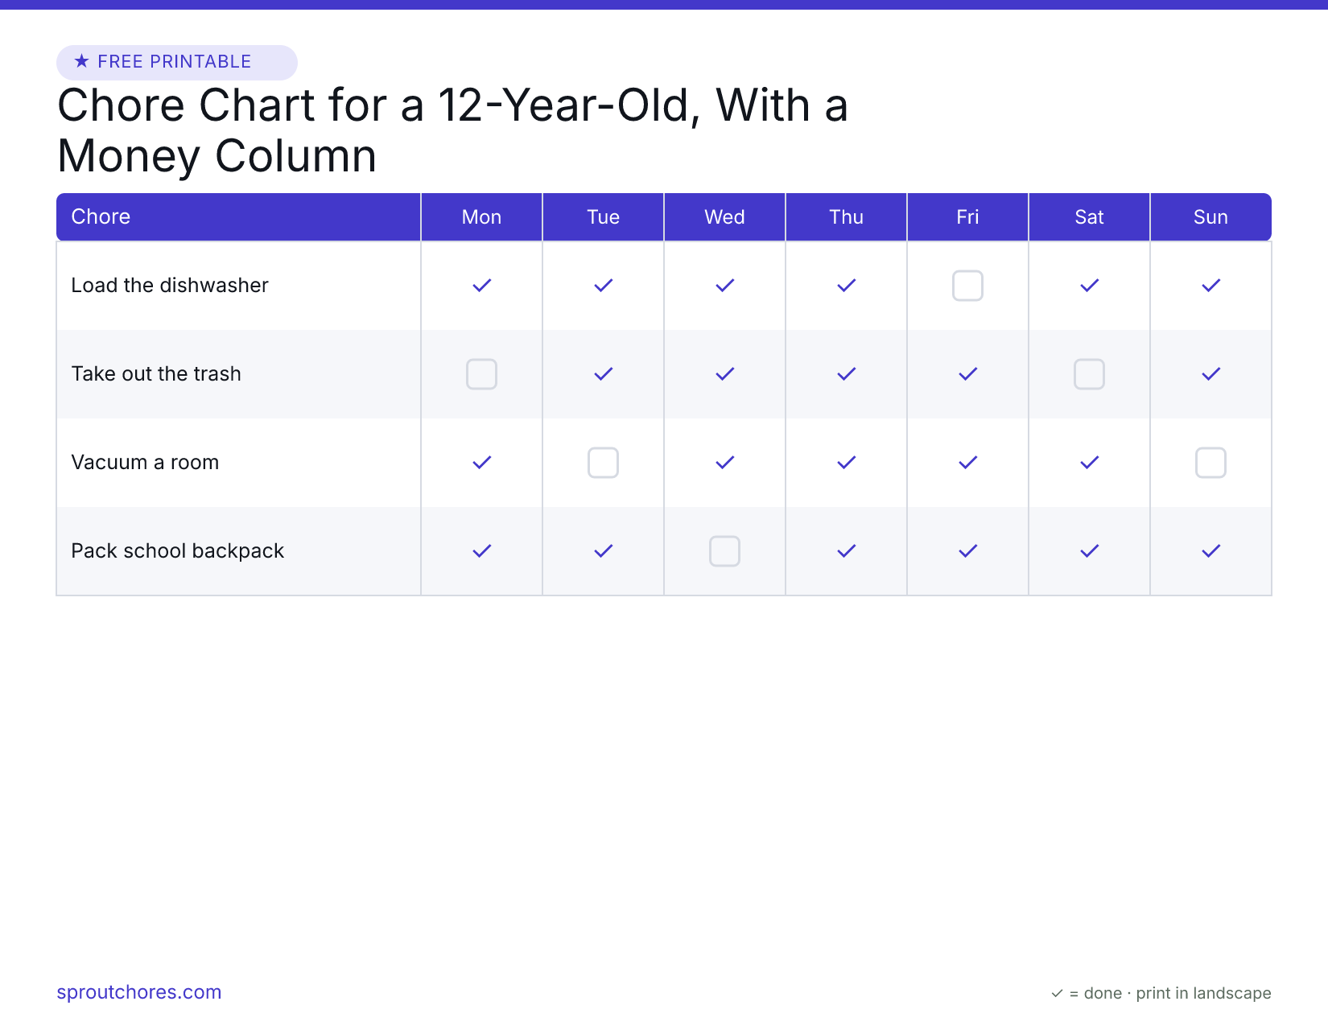Click Monday checkmark for Load the dishwasher

click(x=481, y=286)
